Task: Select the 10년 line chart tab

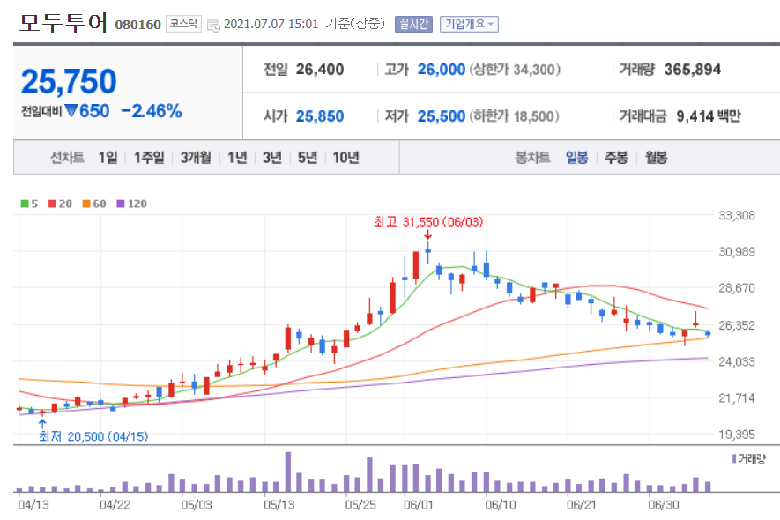Action: 345,158
